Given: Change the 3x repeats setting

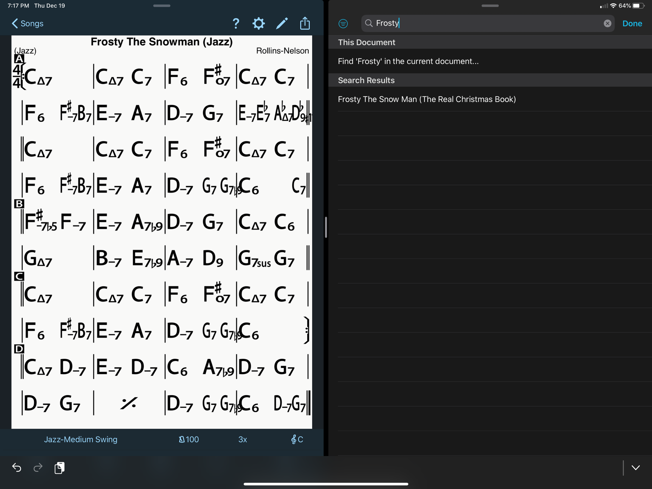Looking at the screenshot, I should click(243, 439).
